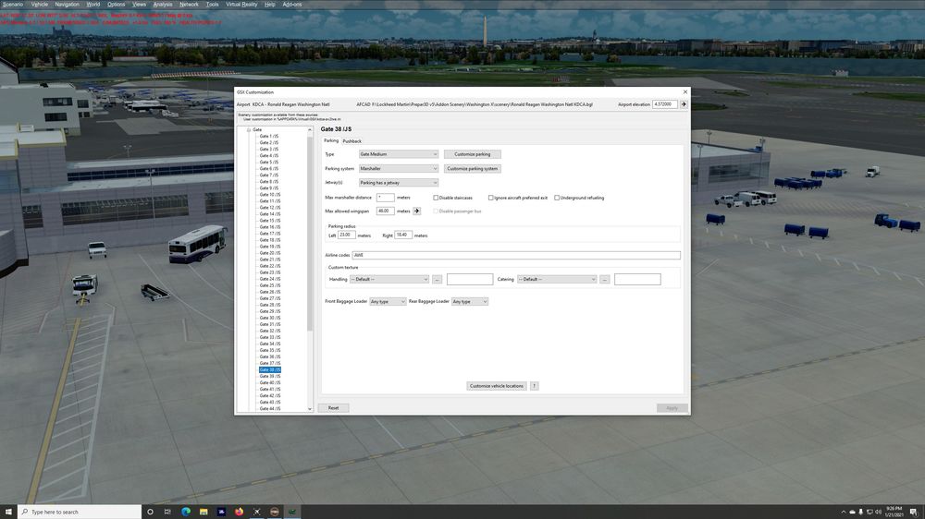Click the Customize vehicle locations button

point(496,386)
